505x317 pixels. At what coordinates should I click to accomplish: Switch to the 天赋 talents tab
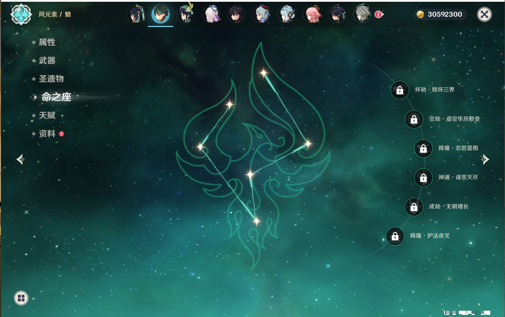(x=47, y=115)
